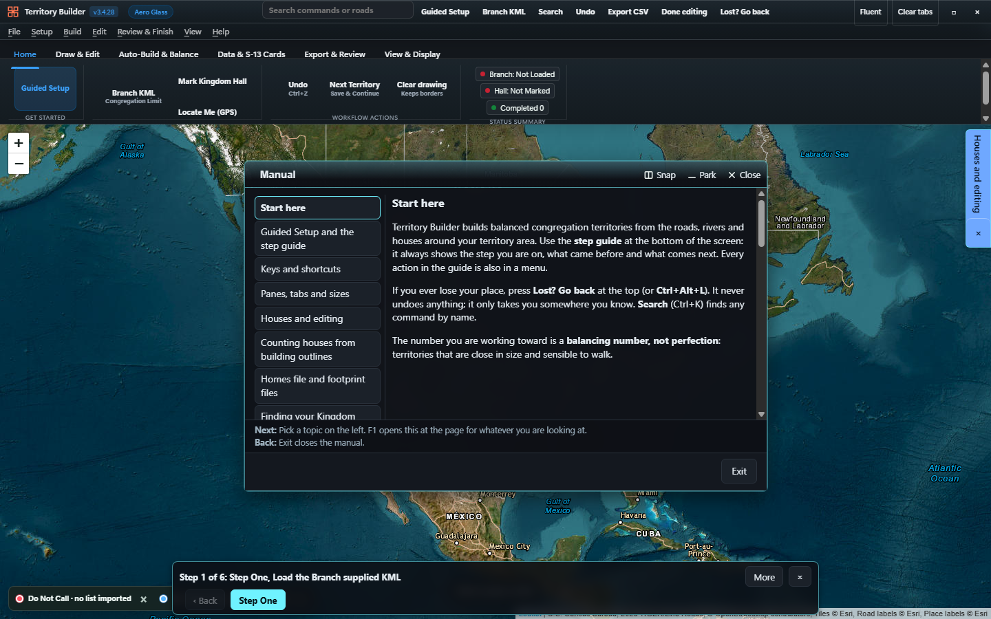Viewport: 991px width, 619px height.
Task: Click Next Territory Save & Continue
Action: click(x=354, y=89)
